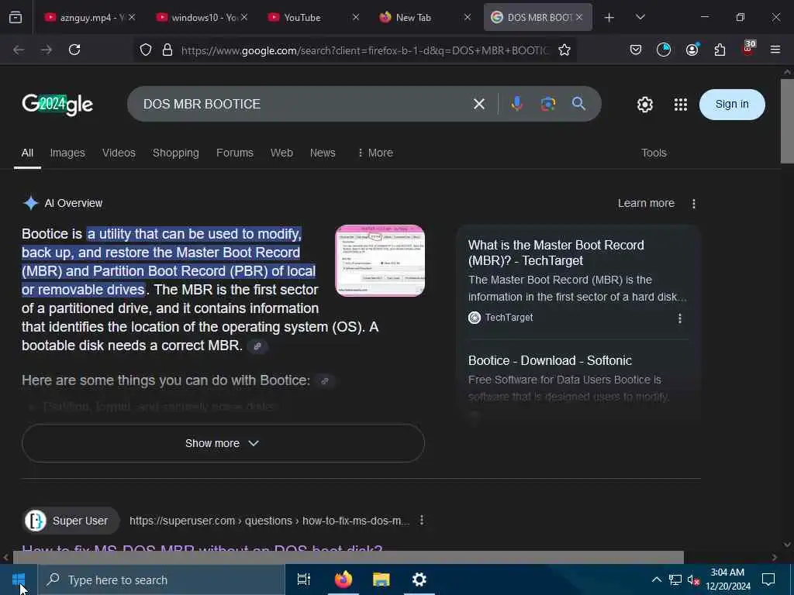Open Firefox from taskbar

(343, 580)
